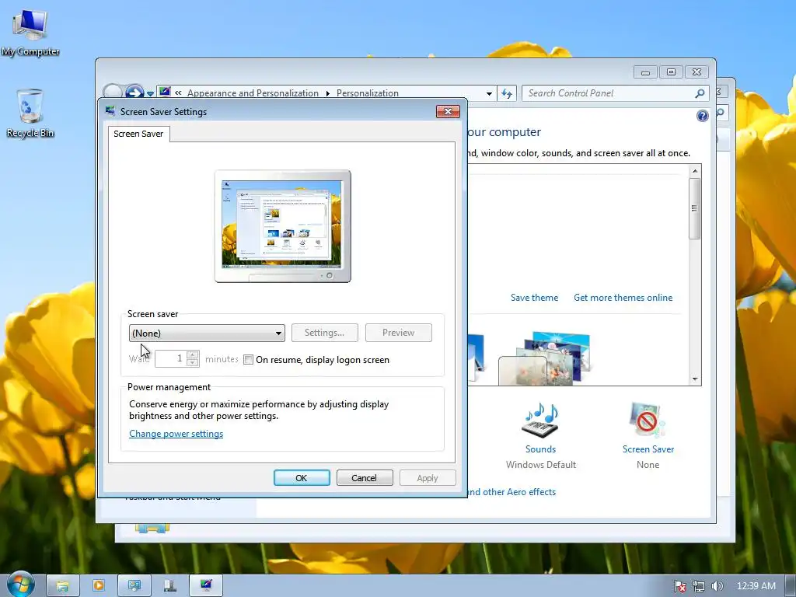The height and width of the screenshot is (597, 796).
Task: Click Cancel in Screen Saver Settings
Action: pos(365,478)
